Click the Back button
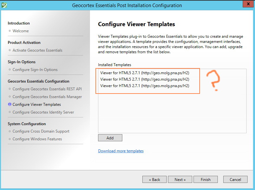255x190 pixels. click(154, 179)
